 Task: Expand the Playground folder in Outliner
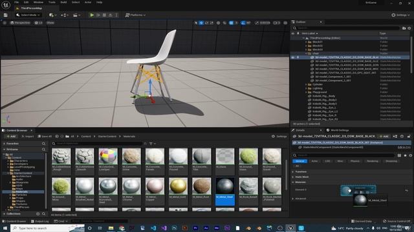tap(306, 92)
